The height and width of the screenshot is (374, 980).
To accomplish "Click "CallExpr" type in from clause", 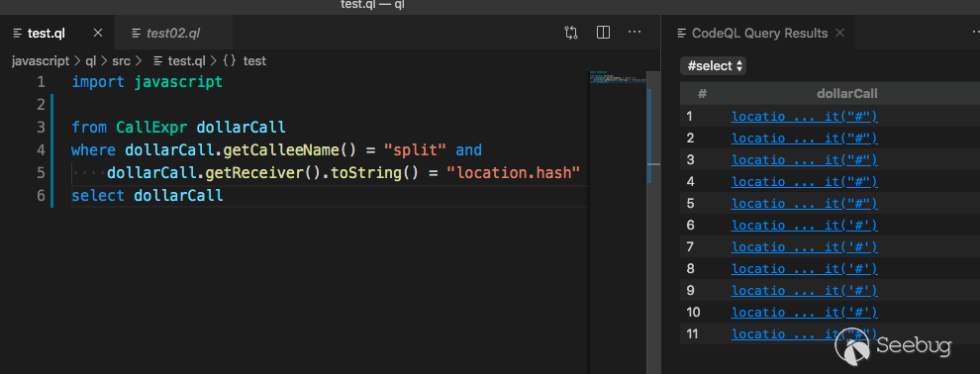I will pyautogui.click(x=151, y=128).
